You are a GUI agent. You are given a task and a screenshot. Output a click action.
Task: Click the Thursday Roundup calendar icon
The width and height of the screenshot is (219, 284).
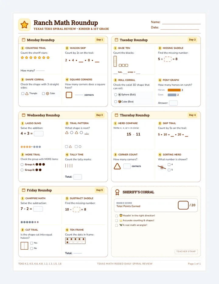[x=116, y=115]
